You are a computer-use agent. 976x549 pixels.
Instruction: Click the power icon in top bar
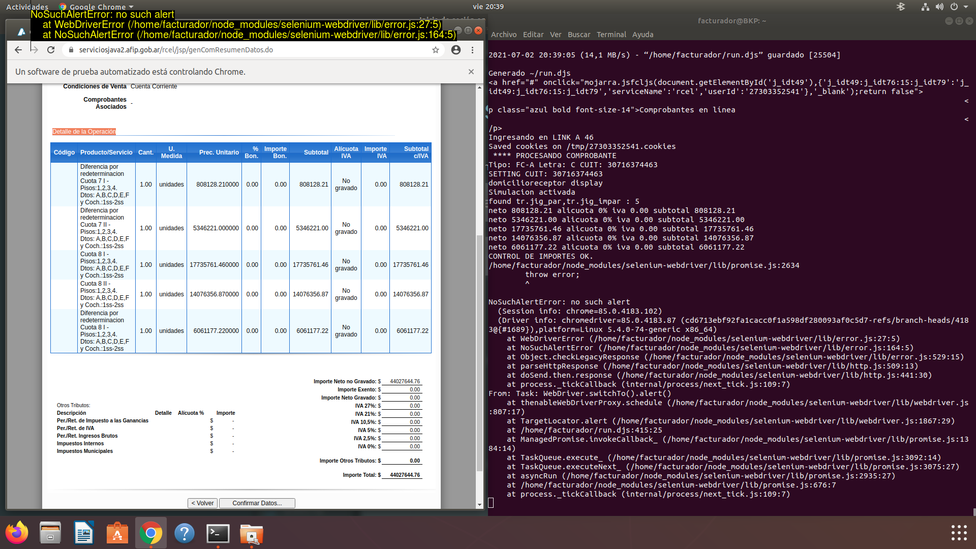954,7
